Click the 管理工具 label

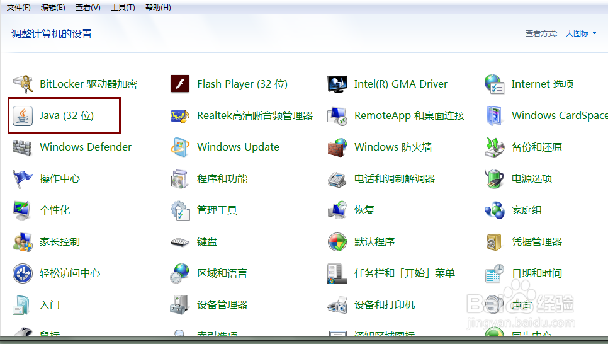[217, 210]
